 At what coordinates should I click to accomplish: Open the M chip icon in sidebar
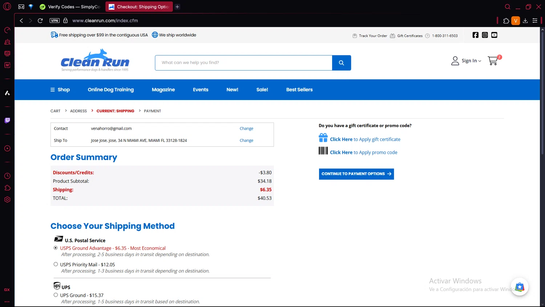pos(7,65)
